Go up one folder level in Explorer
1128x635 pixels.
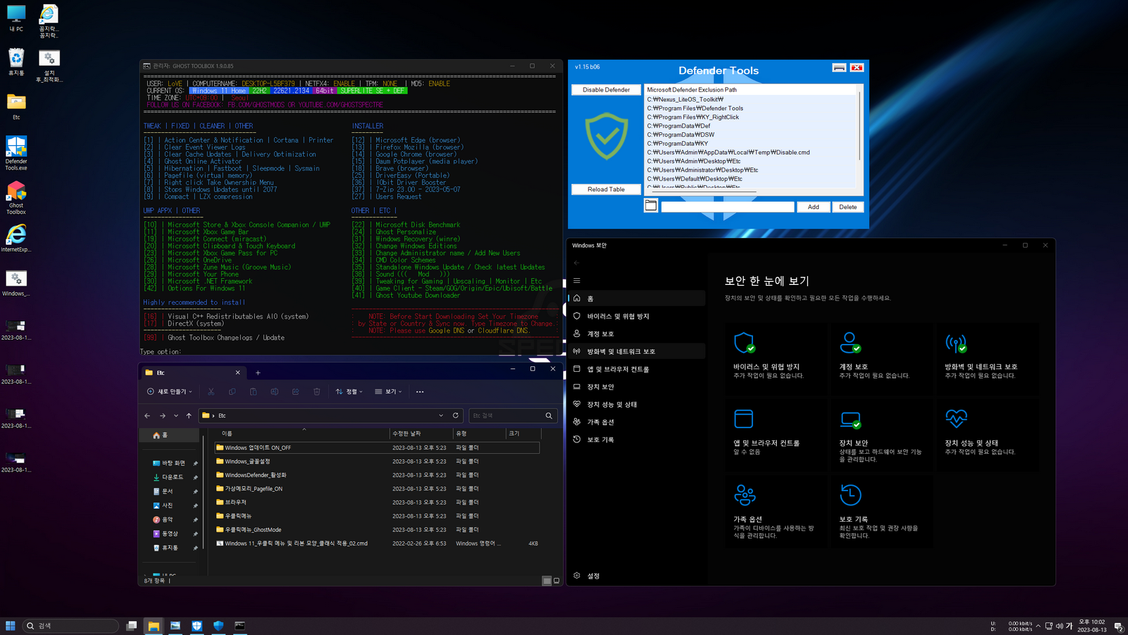pos(189,415)
